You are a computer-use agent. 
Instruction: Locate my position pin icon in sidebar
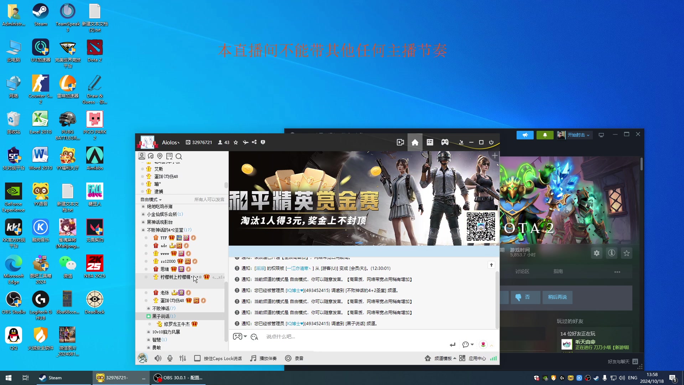coord(160,156)
